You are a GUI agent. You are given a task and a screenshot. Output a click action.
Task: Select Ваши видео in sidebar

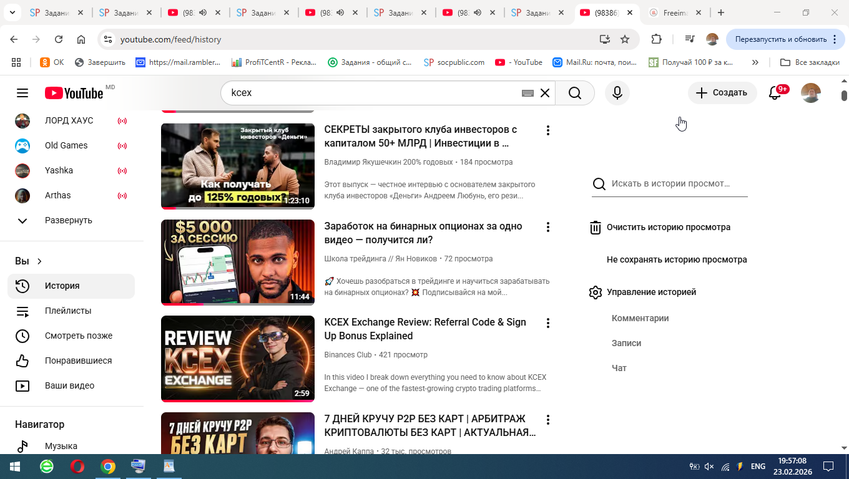tap(72, 385)
